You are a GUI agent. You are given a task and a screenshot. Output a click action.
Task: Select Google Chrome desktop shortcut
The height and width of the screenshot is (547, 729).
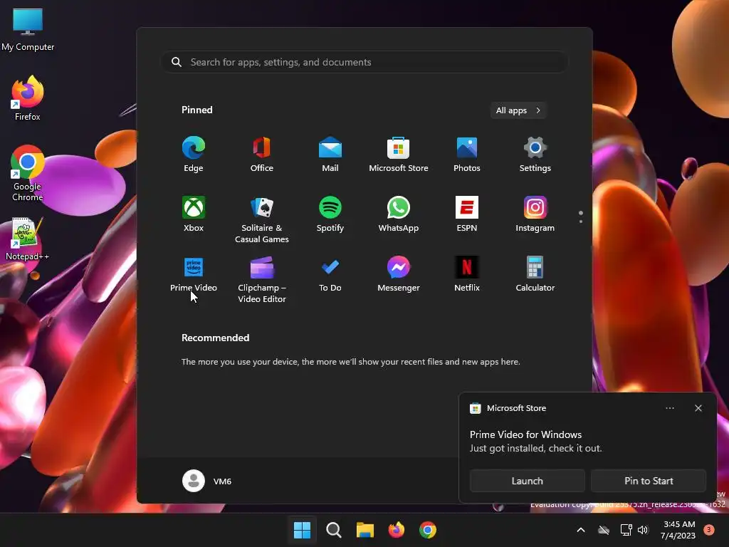[28, 173]
